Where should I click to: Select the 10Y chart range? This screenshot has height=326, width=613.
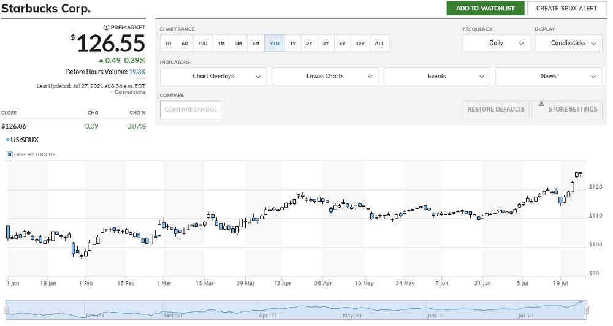[x=360, y=44]
